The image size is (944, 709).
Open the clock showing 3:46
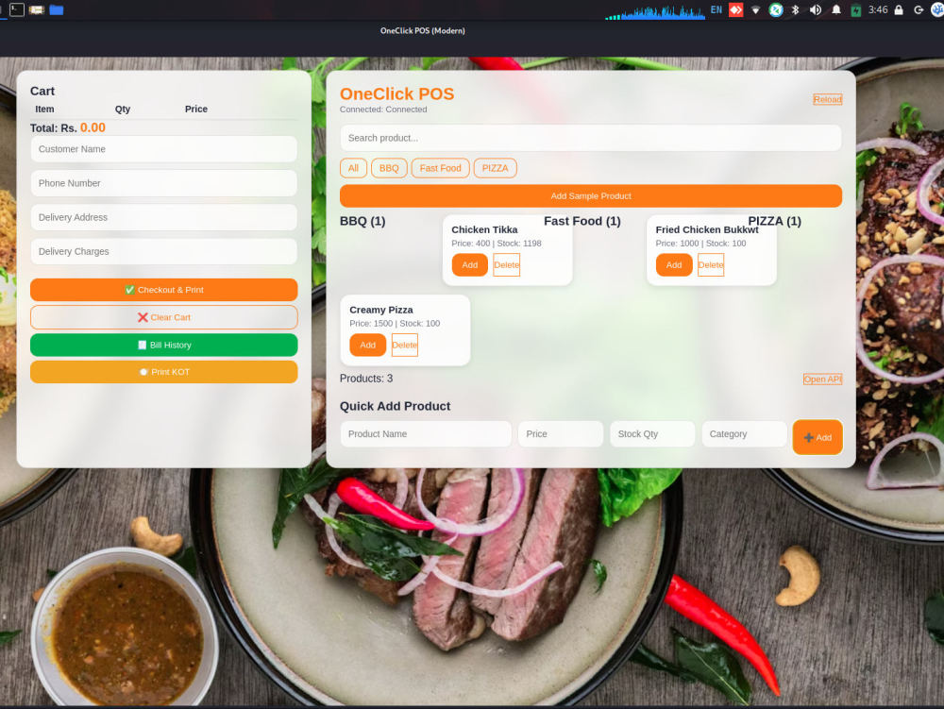(x=878, y=9)
